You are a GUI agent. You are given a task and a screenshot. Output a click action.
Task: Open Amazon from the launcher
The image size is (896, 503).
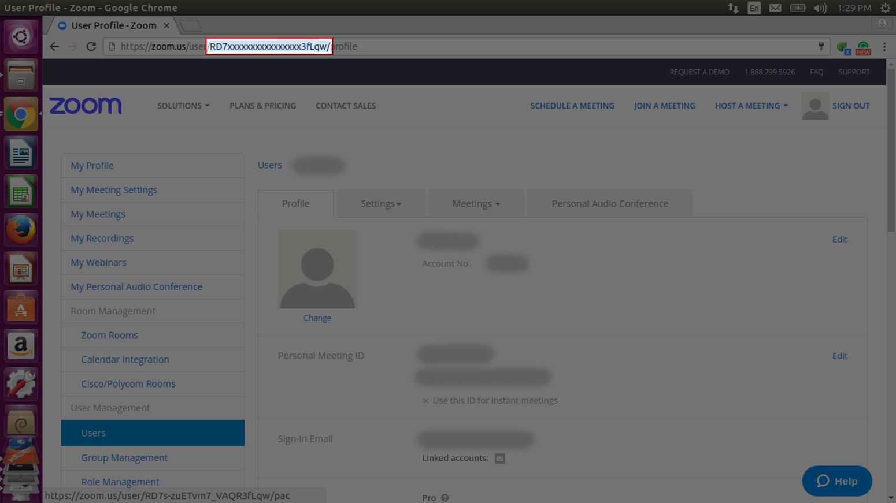point(21,346)
